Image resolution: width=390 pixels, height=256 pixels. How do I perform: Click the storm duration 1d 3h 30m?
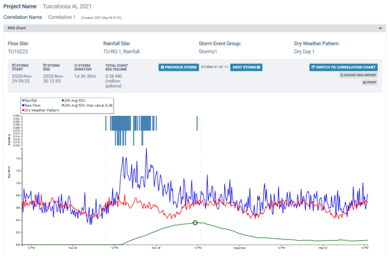(85, 76)
